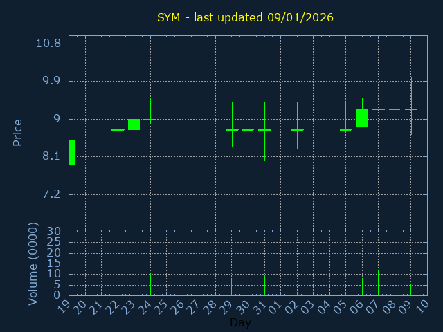The image size is (443, 332).
Task: Click the day 09 candlestick
Action: [411, 109]
